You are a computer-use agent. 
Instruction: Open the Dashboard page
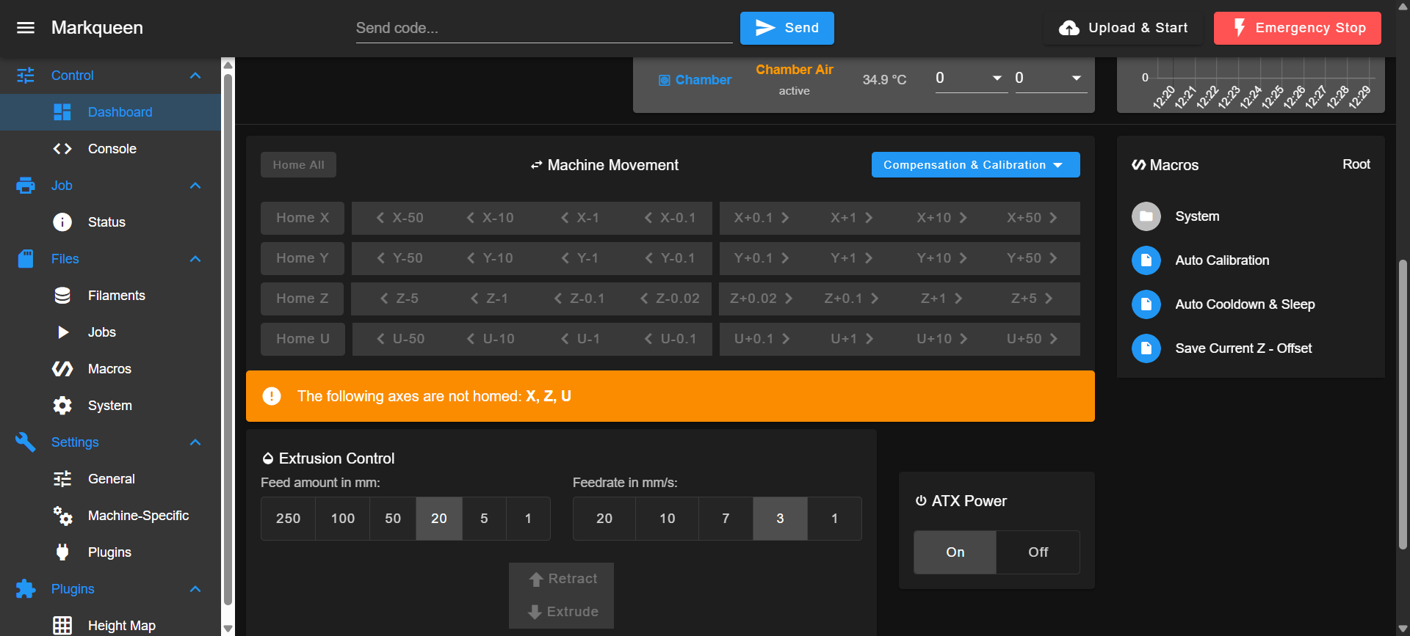coord(110,112)
